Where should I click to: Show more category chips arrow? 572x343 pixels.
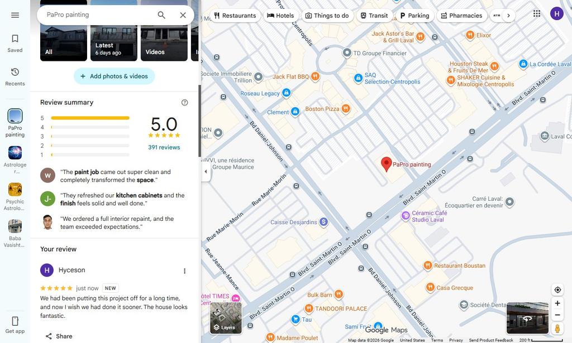click(x=508, y=16)
